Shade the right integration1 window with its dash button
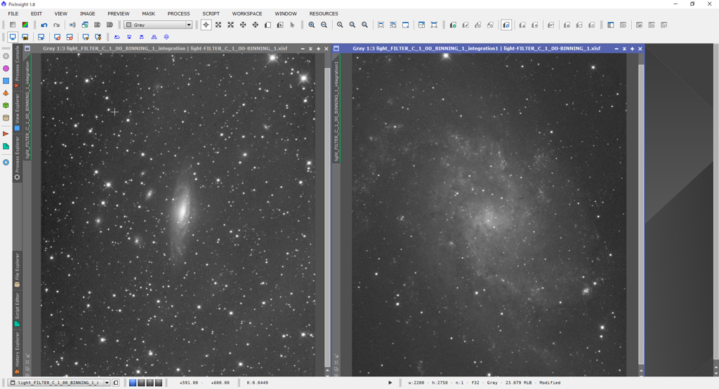The height and width of the screenshot is (389, 719). point(616,48)
